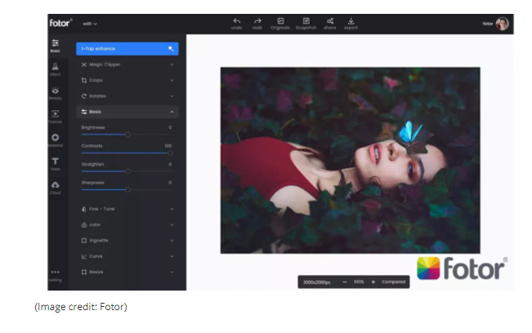Image resolution: width=532 pixels, height=333 pixels.
Task: Apply 1-Tap enhance
Action: pyautogui.click(x=127, y=48)
